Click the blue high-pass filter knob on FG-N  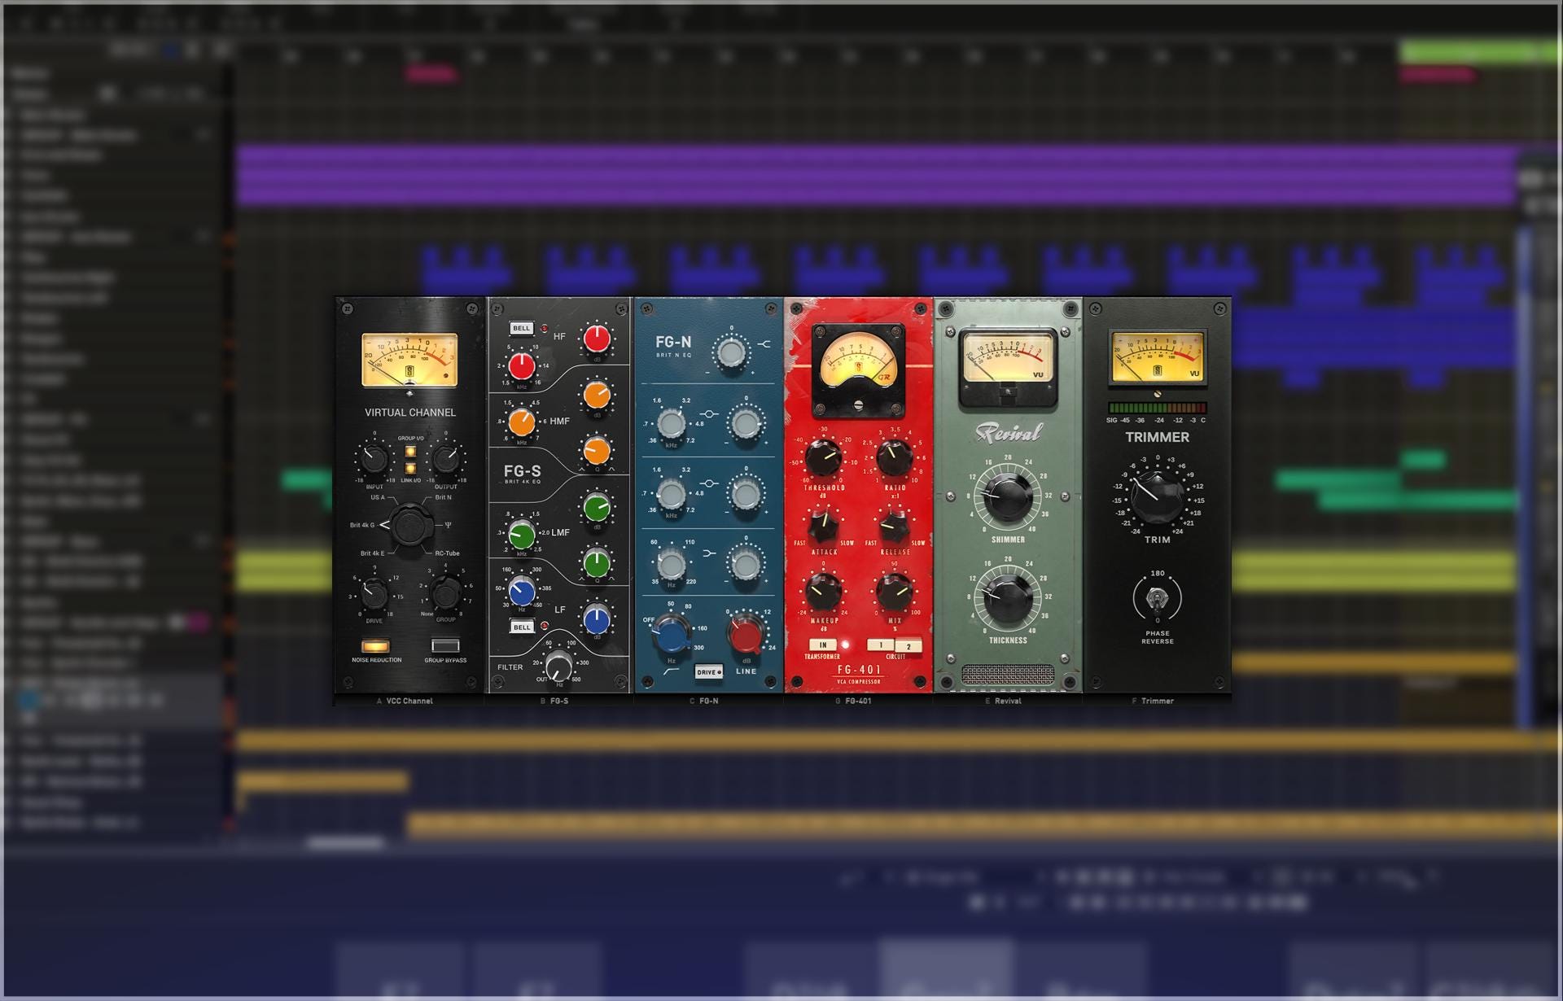672,634
